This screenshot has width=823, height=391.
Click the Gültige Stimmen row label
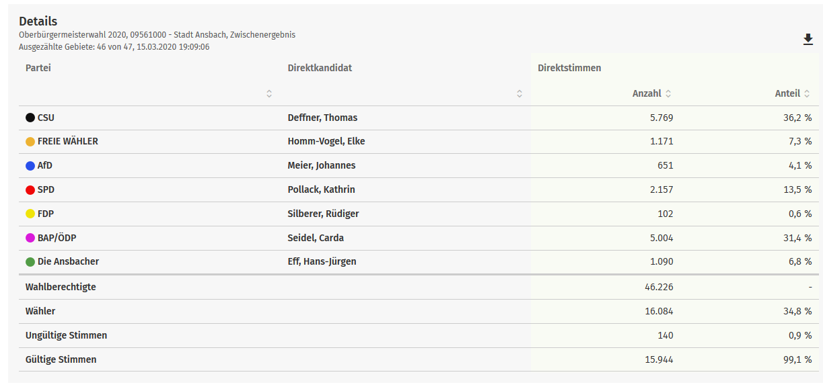[61, 360]
